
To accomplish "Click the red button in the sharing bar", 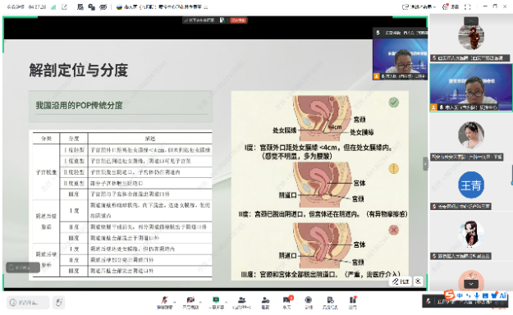I will click(238, 21).
